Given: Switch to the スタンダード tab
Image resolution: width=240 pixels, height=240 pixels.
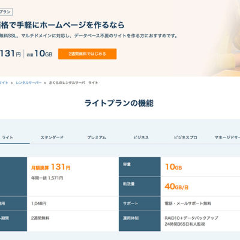Looking at the screenshot, I should (52, 137).
